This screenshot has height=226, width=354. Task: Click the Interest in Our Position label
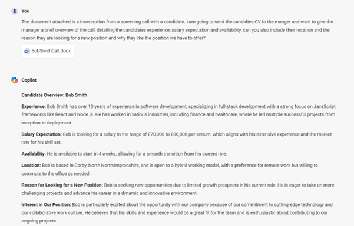(46, 205)
